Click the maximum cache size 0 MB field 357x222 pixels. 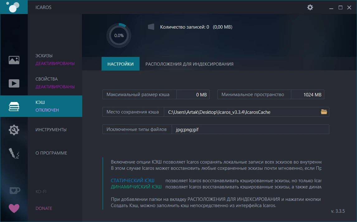point(193,95)
